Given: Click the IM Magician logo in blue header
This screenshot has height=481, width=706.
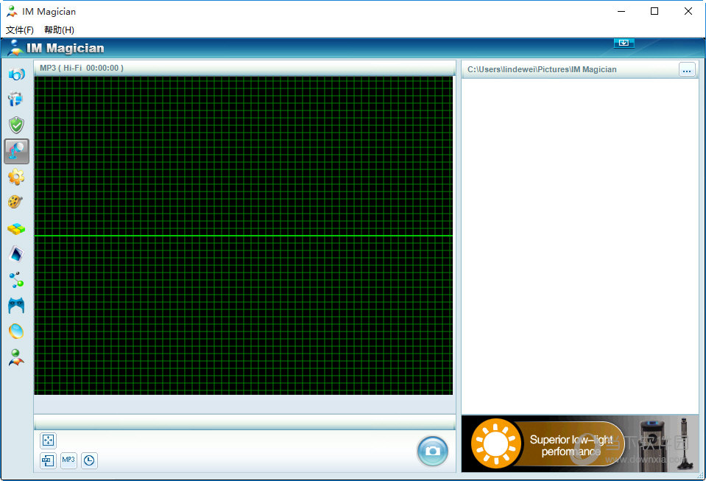Looking at the screenshot, I should (x=56, y=48).
